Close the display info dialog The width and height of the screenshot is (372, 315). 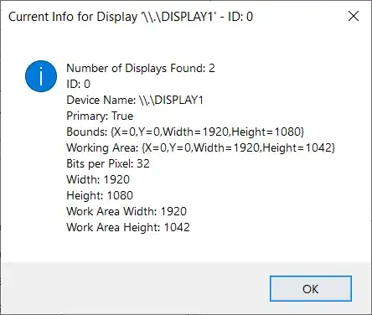[x=354, y=16]
